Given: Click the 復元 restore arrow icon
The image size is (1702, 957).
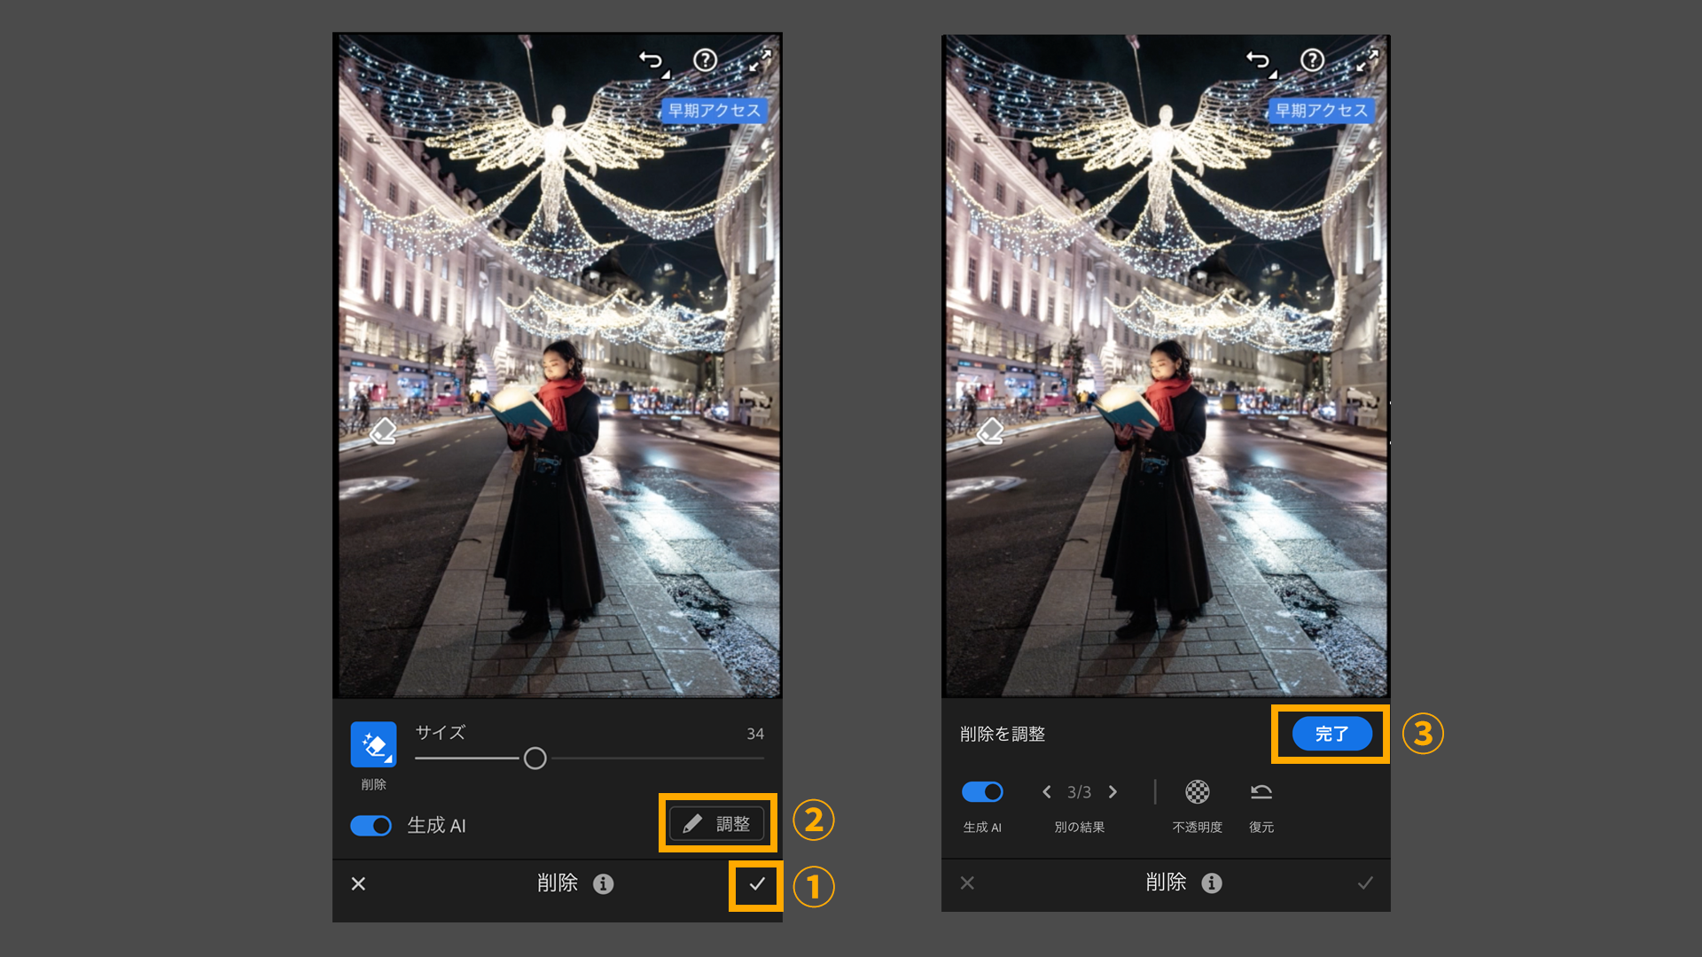Looking at the screenshot, I should (x=1261, y=791).
